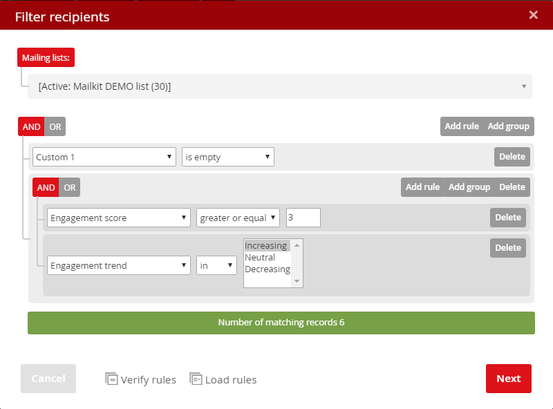Viewport: 553px width, 409px height.
Task: Switch the nested group logic to OR
Action: pos(69,187)
